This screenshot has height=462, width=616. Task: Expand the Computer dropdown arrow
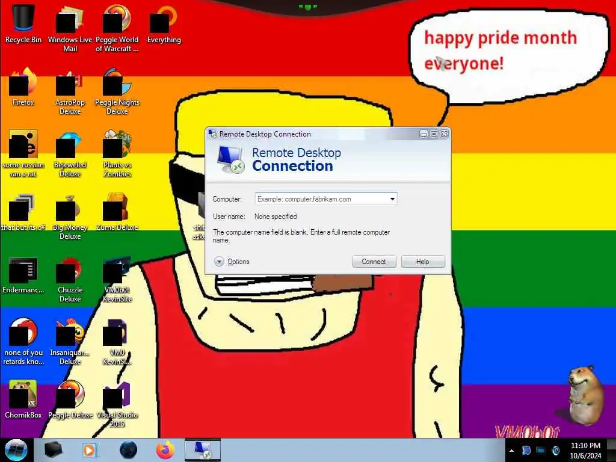[x=392, y=199]
